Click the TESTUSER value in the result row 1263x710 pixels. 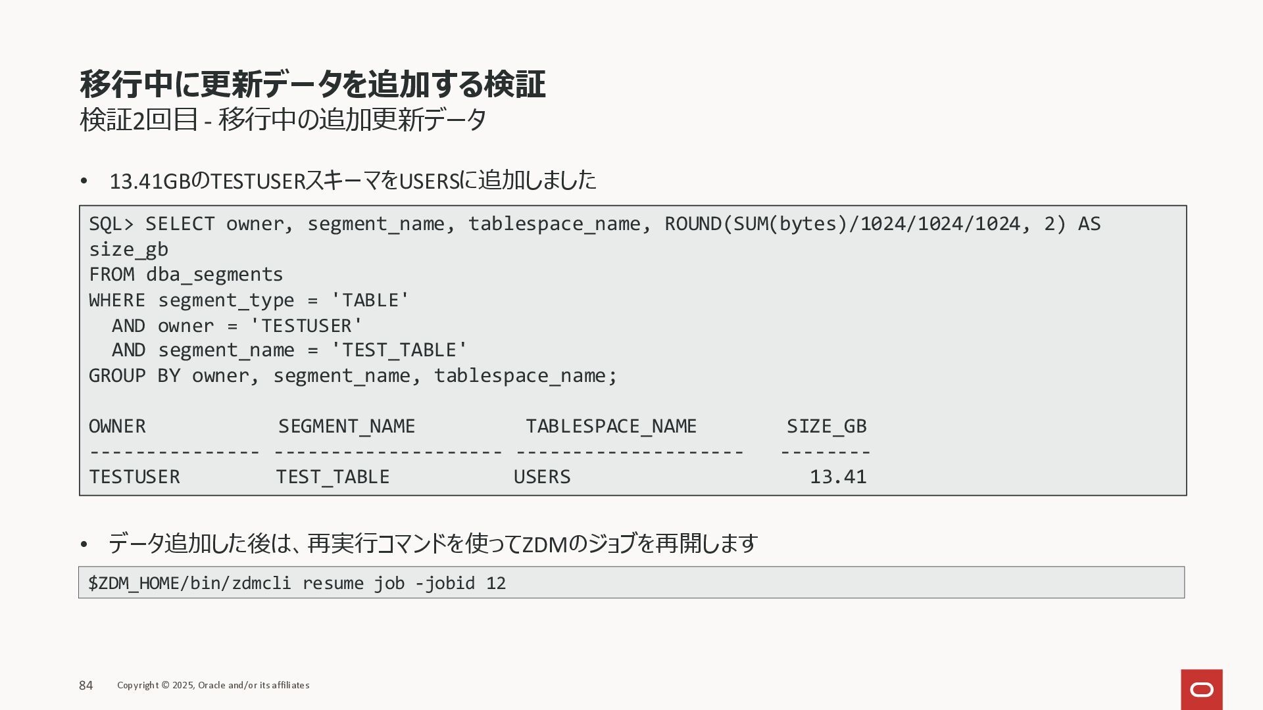(x=134, y=477)
